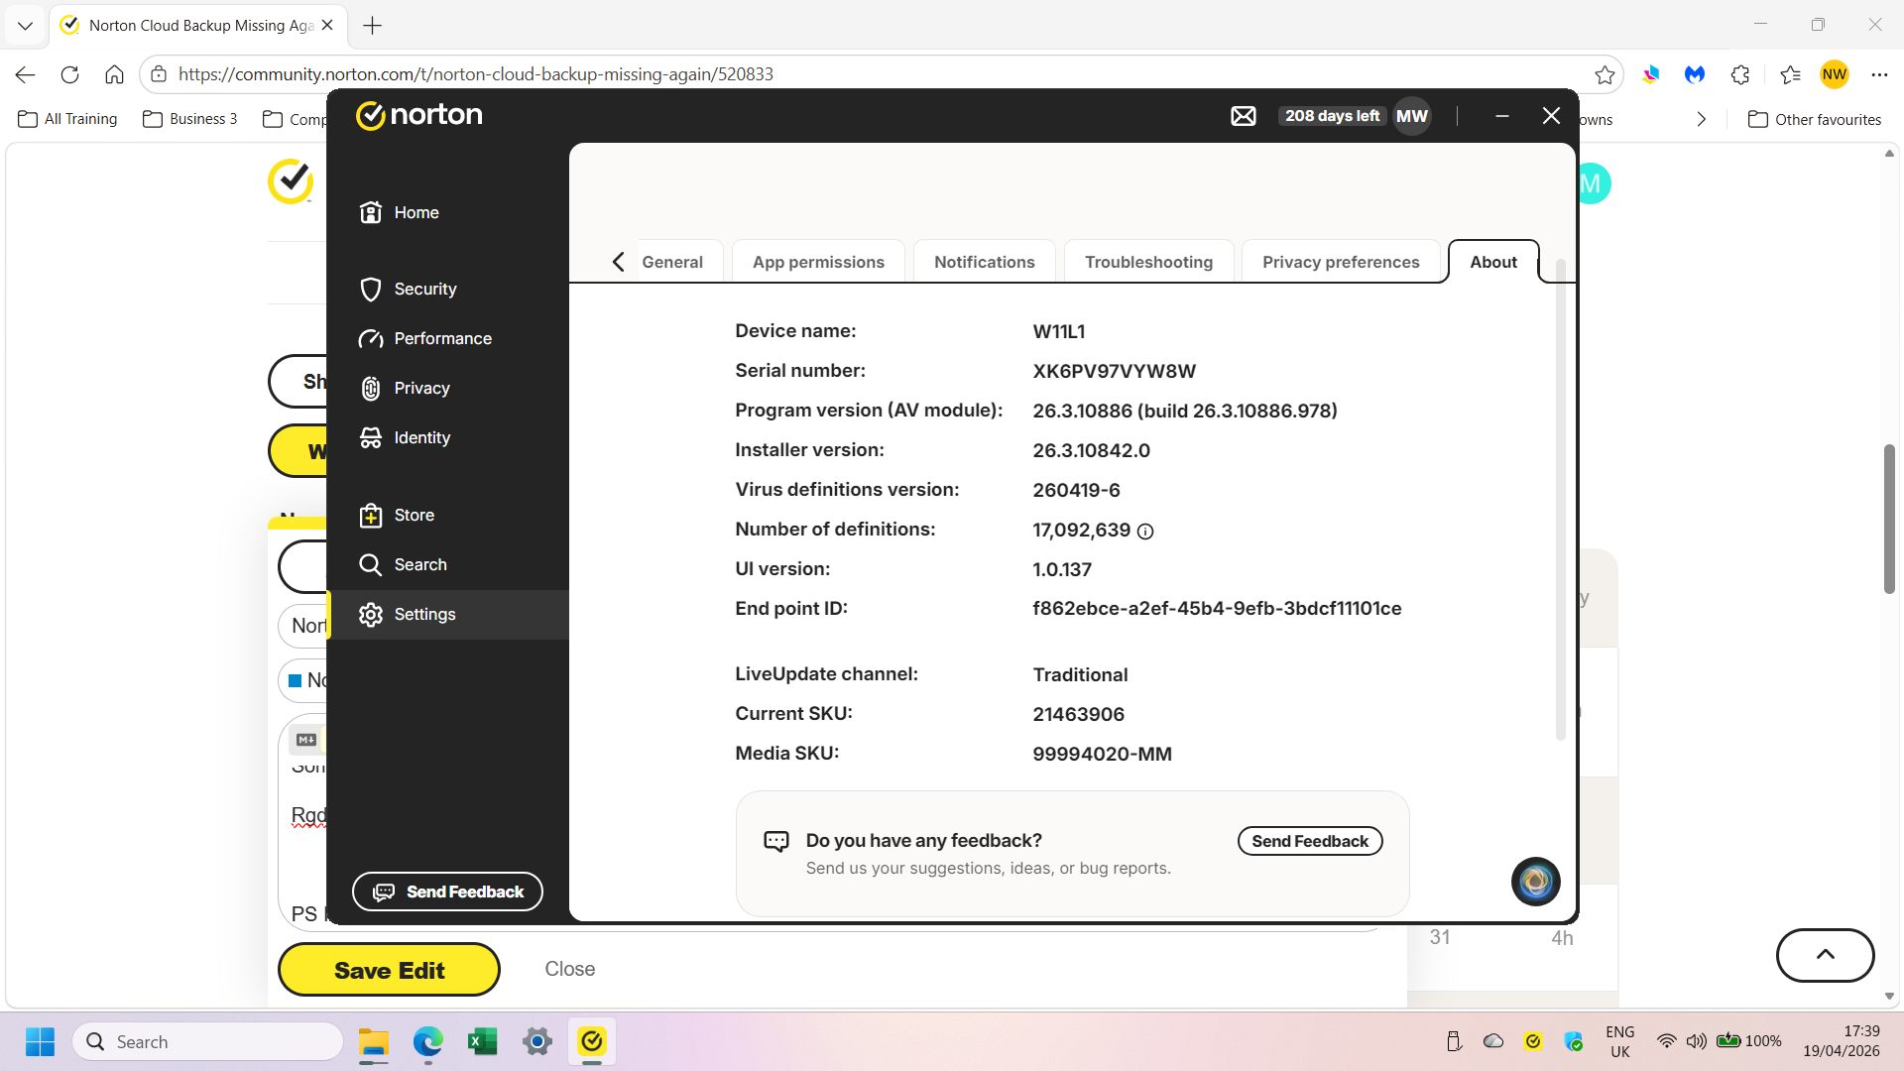
Task: Open Performance section in Norton sidebar
Action: (447, 338)
